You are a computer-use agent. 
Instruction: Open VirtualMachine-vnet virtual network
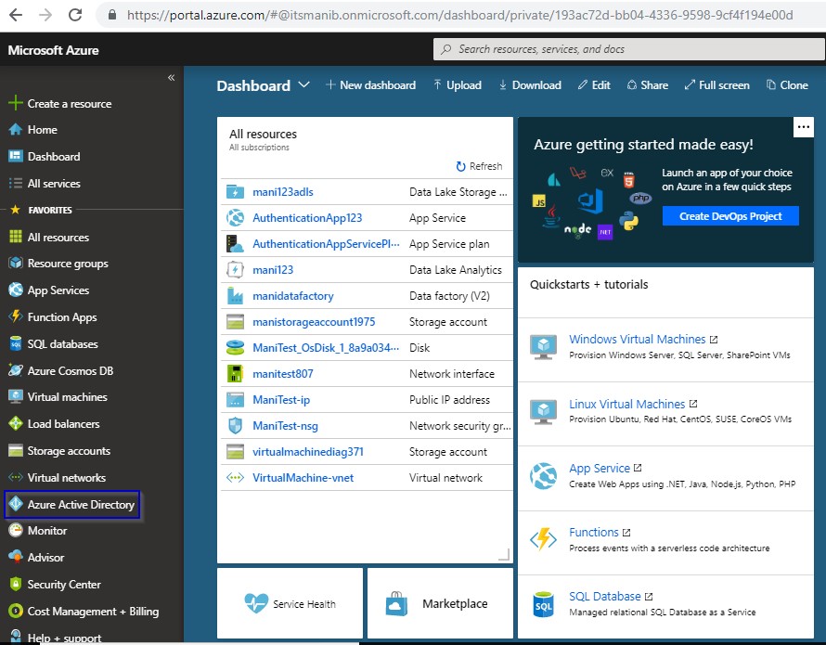(303, 477)
